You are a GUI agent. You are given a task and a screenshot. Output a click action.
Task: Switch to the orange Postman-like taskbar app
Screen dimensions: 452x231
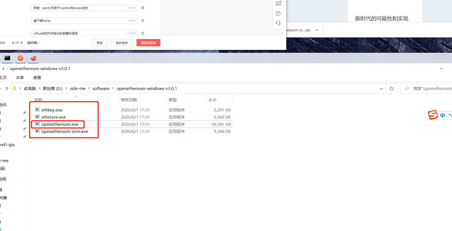(20, 58)
